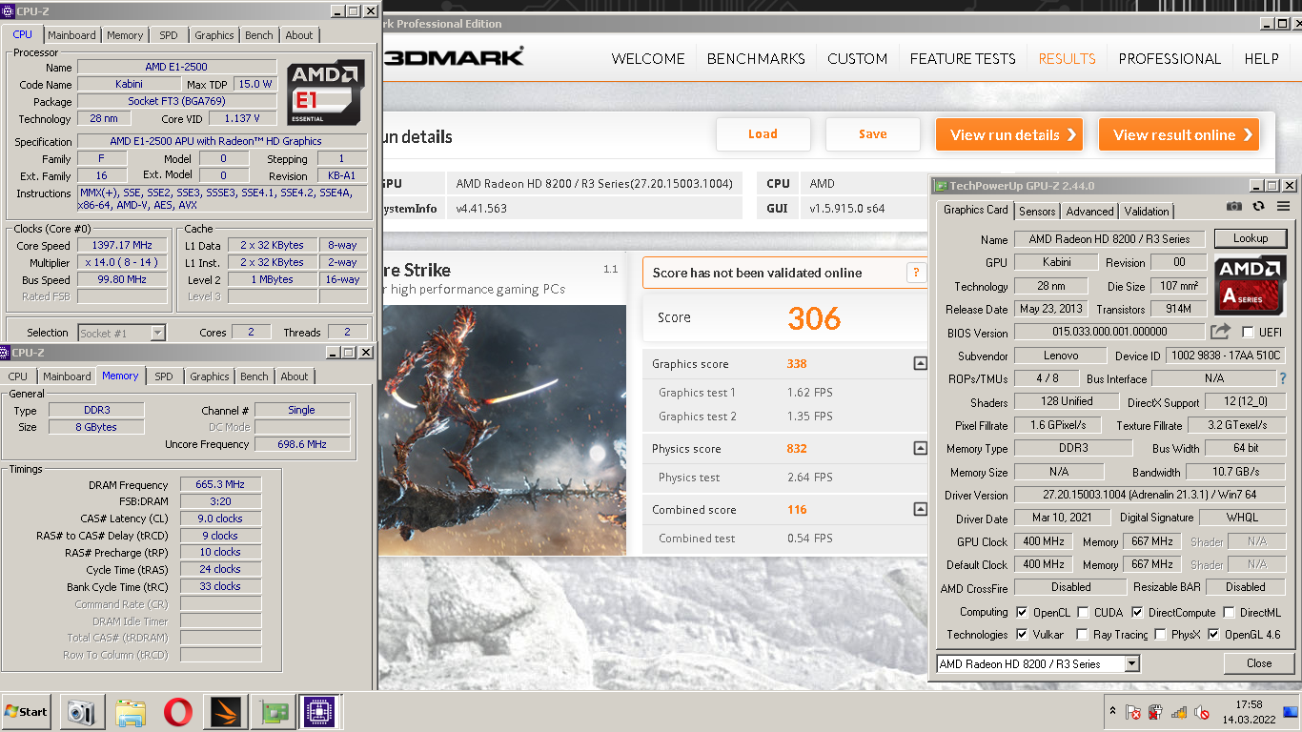Viewport: 1302px width, 732px height.
Task: Click the Action Center flag tray icon
Action: click(x=1132, y=712)
